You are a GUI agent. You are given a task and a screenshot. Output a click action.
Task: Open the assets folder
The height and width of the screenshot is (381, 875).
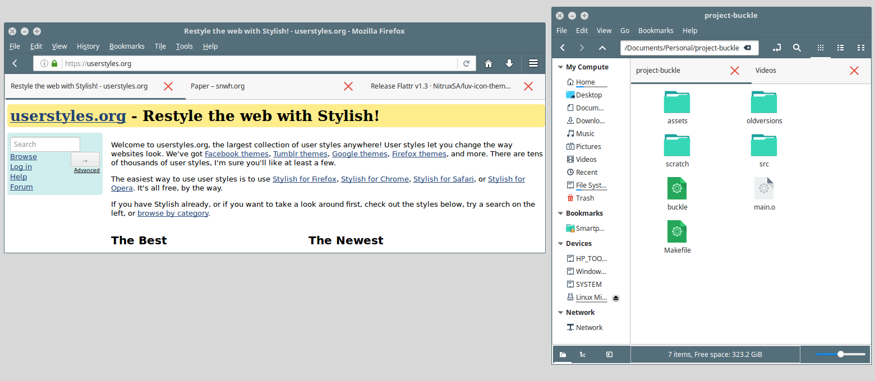click(677, 107)
